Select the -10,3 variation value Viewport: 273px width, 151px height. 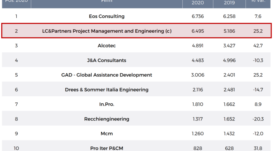[x=258, y=60]
